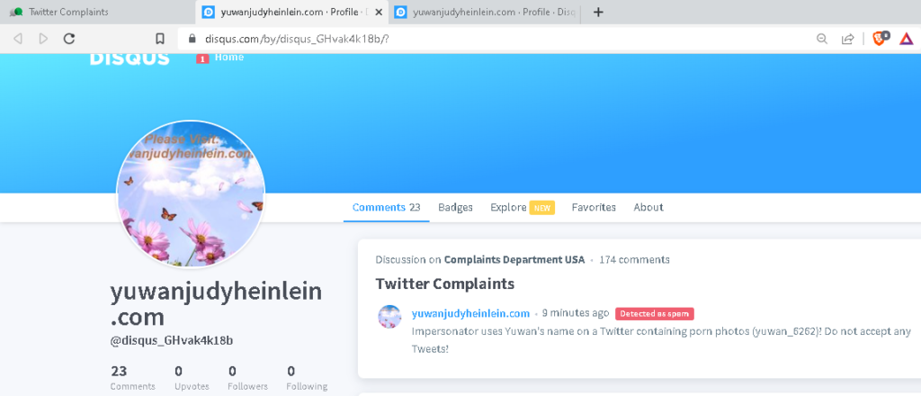Click the yuwanjudyheinlein.com comment author link
This screenshot has height=396, width=921.
[470, 313]
